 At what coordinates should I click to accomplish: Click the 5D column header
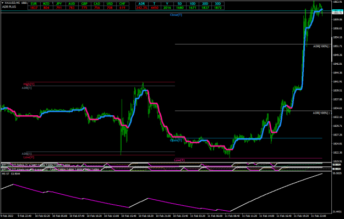click(180, 4)
